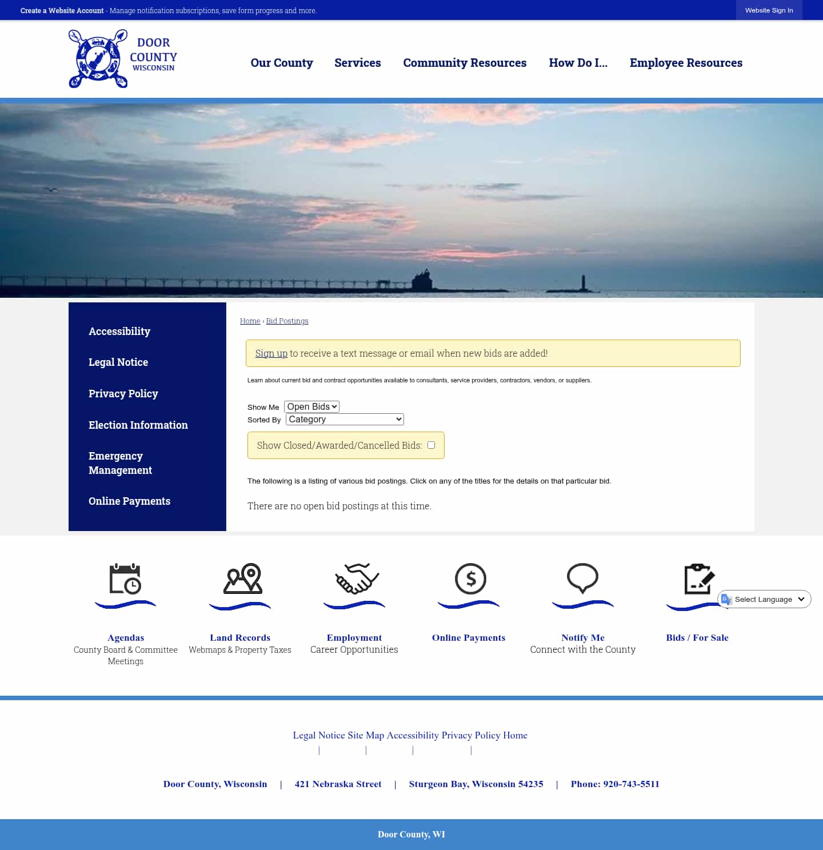Open the How Do I... menu
The width and height of the screenshot is (823, 850).
(x=578, y=63)
